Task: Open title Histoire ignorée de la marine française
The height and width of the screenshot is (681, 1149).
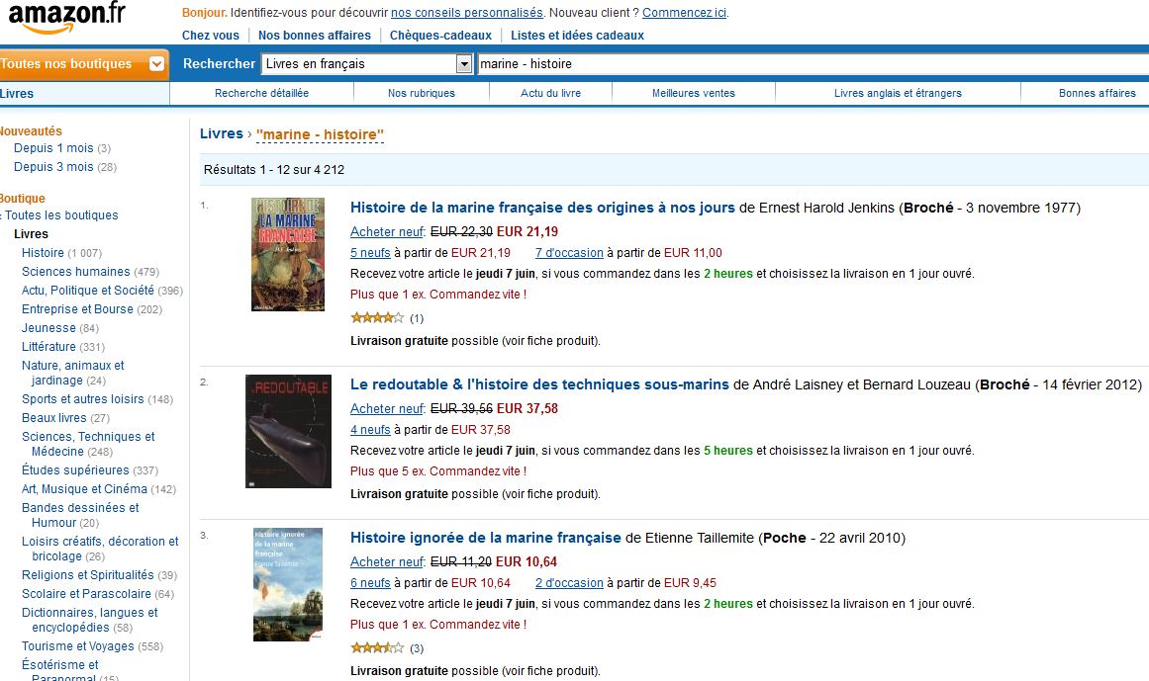Action: coord(486,538)
